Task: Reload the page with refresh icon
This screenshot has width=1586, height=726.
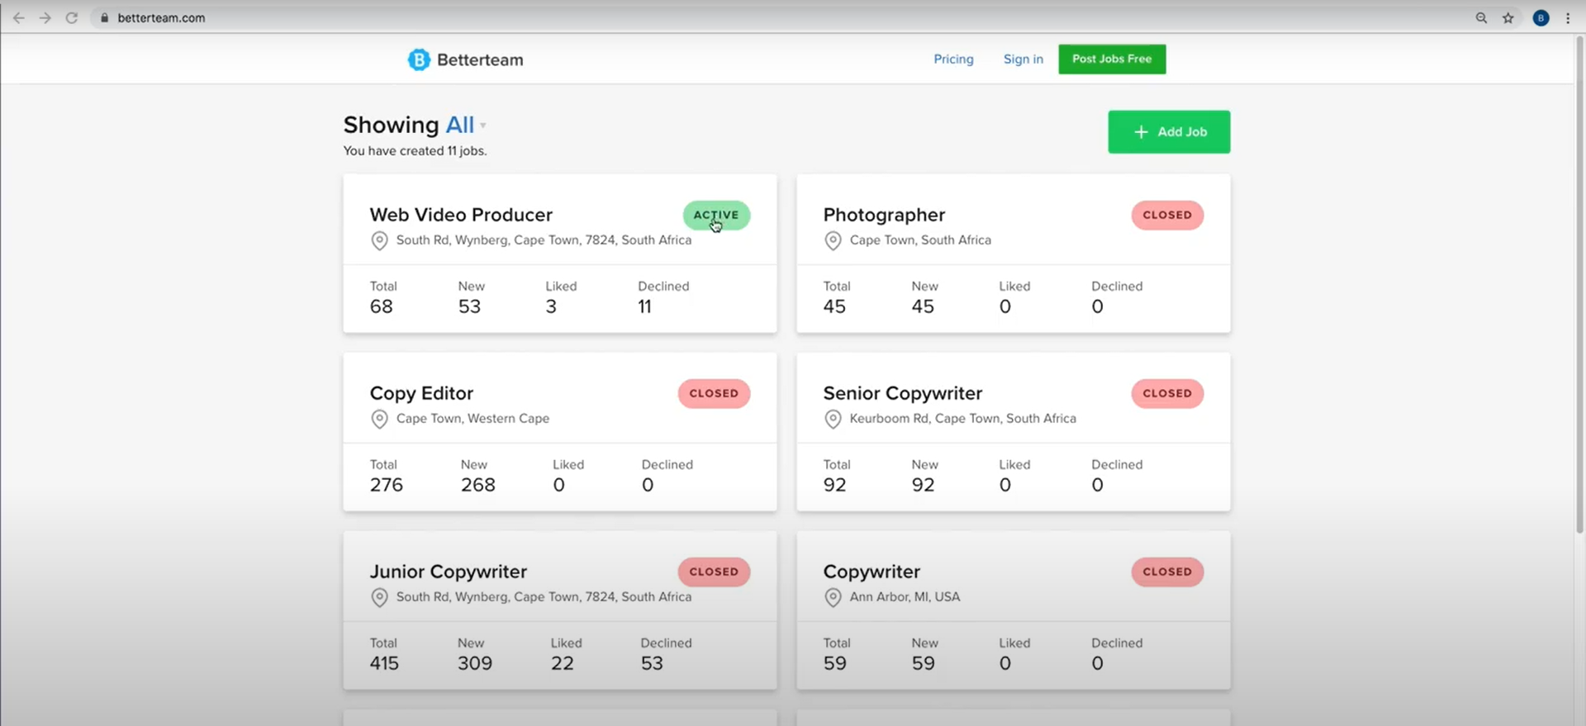Action: 72,17
